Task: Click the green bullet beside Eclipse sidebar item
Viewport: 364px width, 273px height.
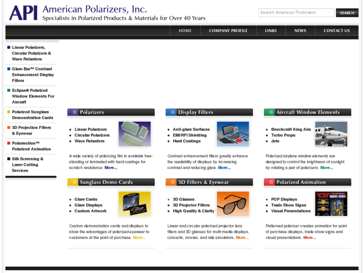Action: 9,90
